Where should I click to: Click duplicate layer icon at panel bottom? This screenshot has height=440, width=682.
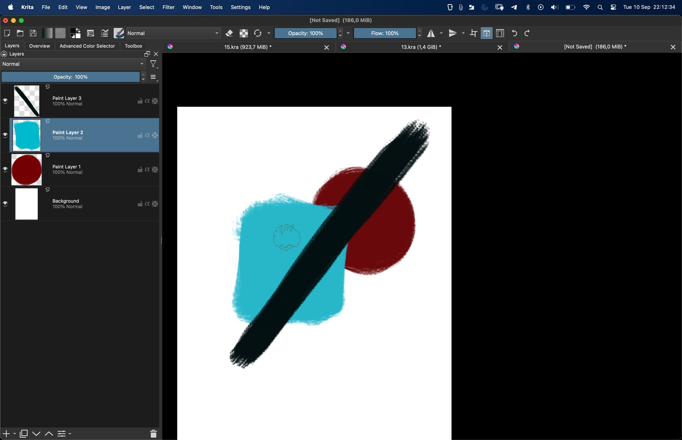[24, 434]
